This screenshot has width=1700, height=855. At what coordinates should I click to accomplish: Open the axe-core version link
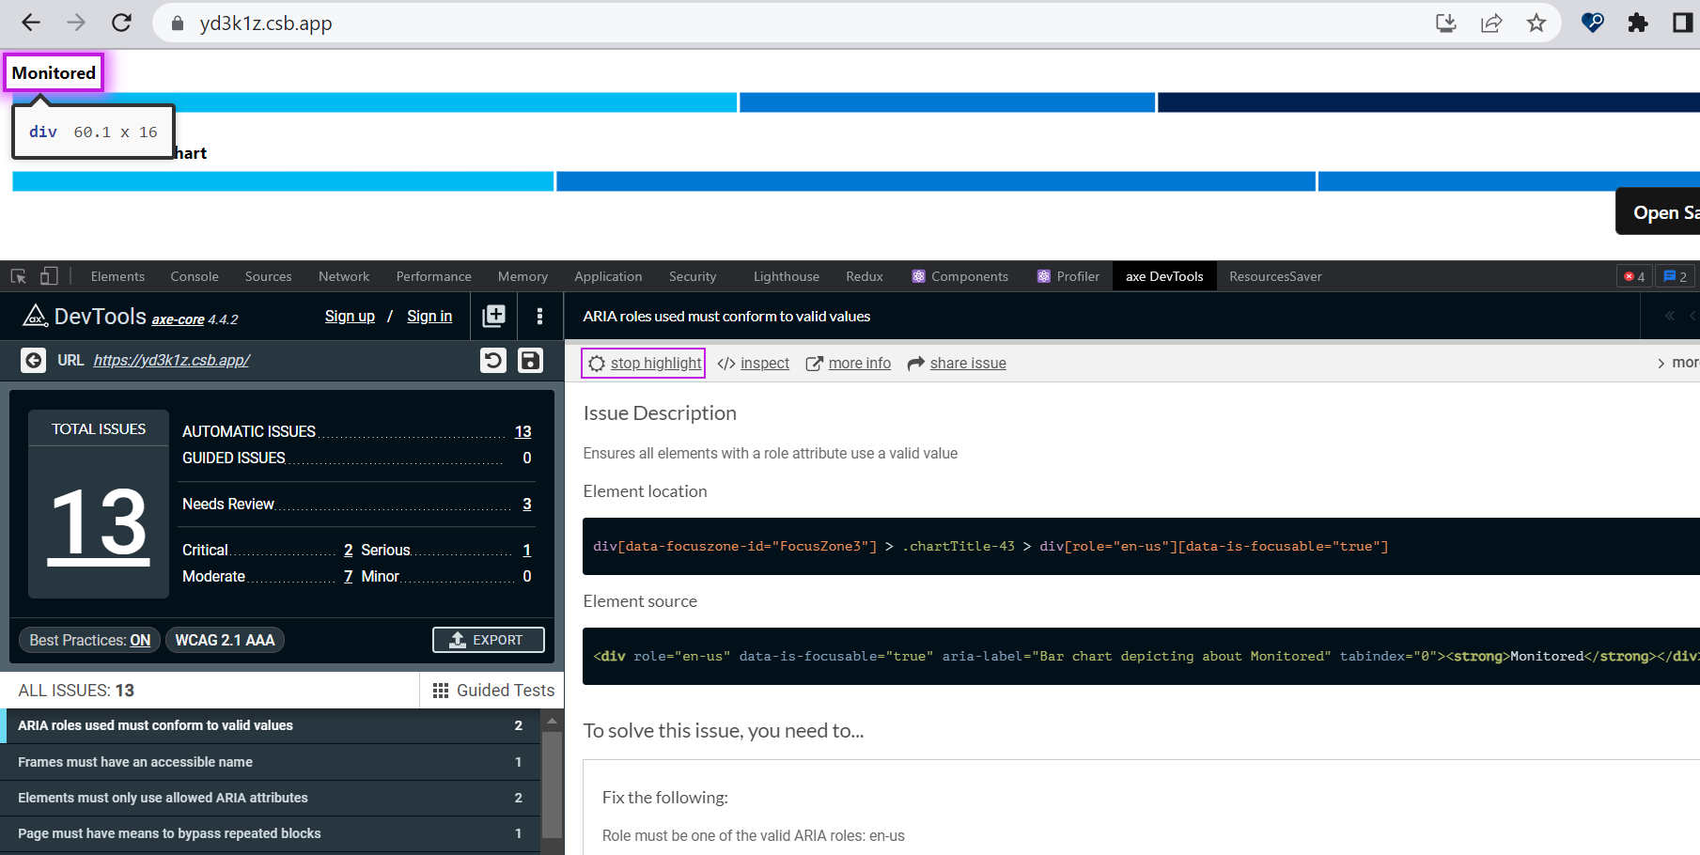[x=178, y=319]
